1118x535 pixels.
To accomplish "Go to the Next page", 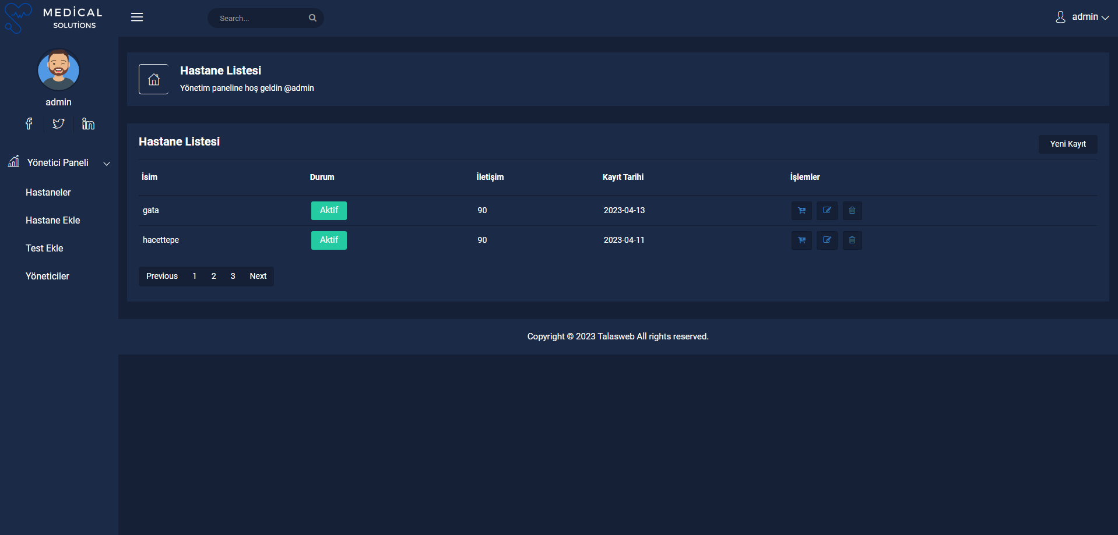I will (258, 276).
